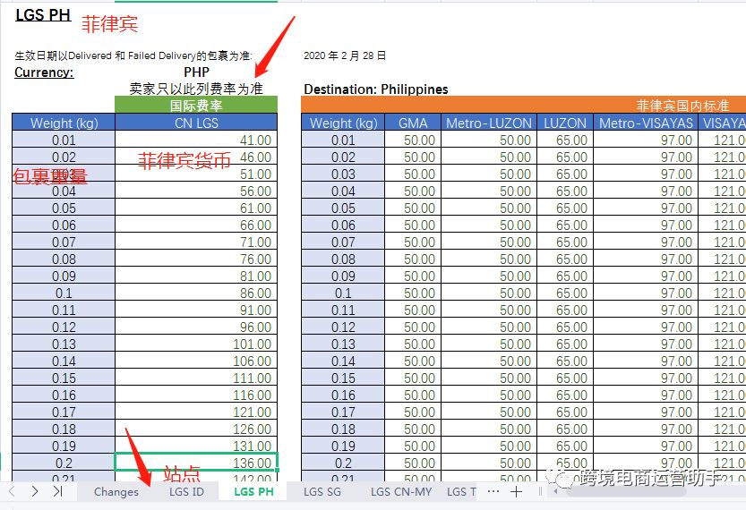This screenshot has width=746, height=510.
Task: Click the CN LGS rate cell 116.00
Action: [196, 395]
